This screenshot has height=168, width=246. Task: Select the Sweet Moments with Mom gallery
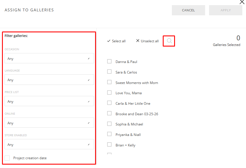tap(109, 82)
